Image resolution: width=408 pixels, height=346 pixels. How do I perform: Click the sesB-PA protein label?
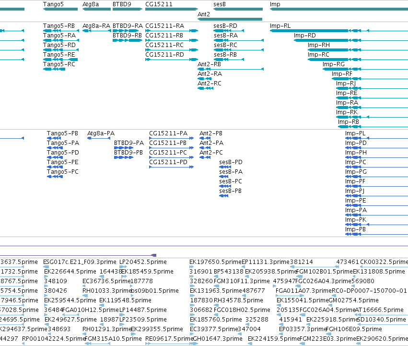point(231,172)
